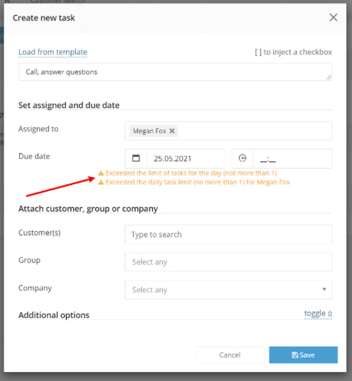
Task: Open Load from template link
Action: tap(53, 52)
